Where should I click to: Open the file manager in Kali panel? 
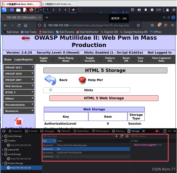pos(18,10)
